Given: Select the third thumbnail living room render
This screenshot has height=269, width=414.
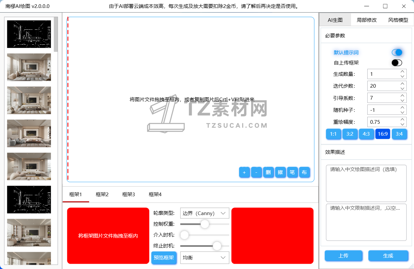Looking at the screenshot, I should (29, 100).
